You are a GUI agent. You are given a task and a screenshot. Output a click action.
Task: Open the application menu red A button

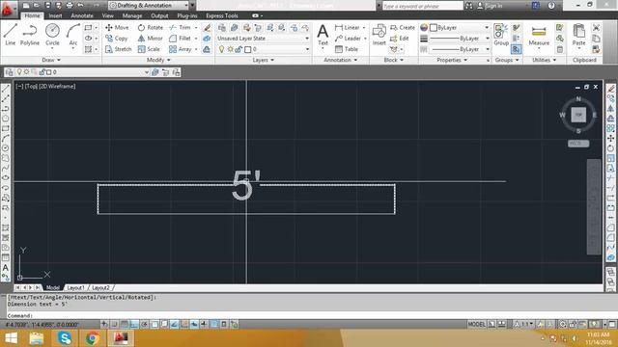(x=8, y=9)
